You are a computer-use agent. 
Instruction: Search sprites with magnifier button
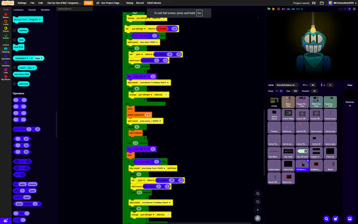(327, 219)
